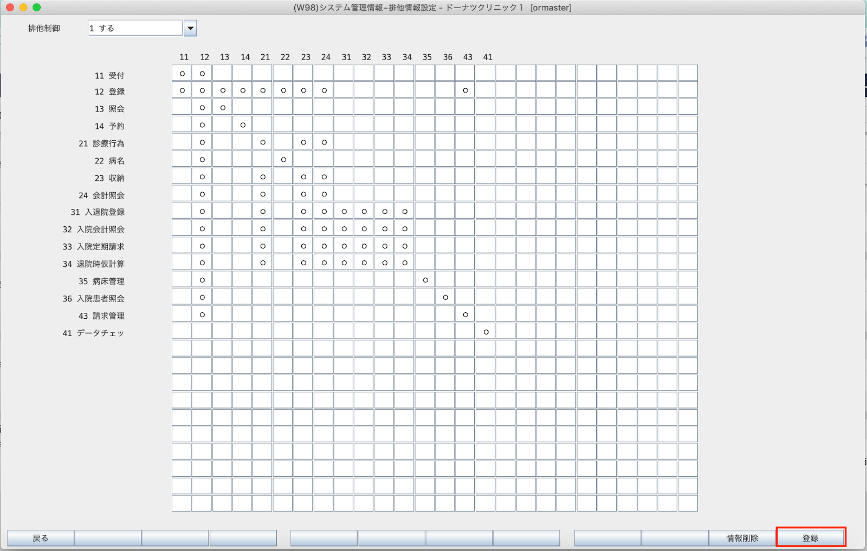Minimize the window with the yellow button
The width and height of the screenshot is (867, 551).
coord(23,7)
